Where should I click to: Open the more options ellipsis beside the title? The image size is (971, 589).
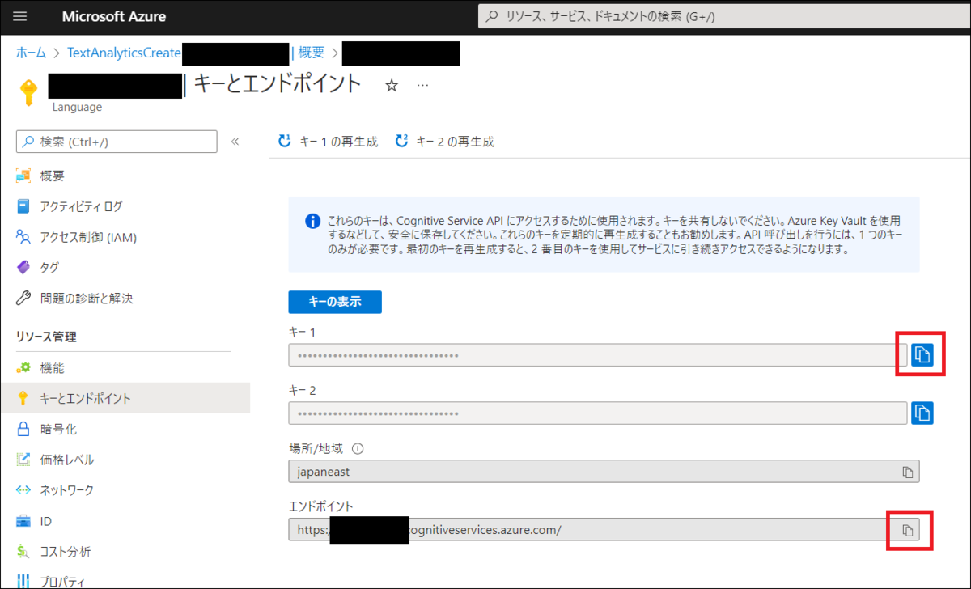point(422,84)
